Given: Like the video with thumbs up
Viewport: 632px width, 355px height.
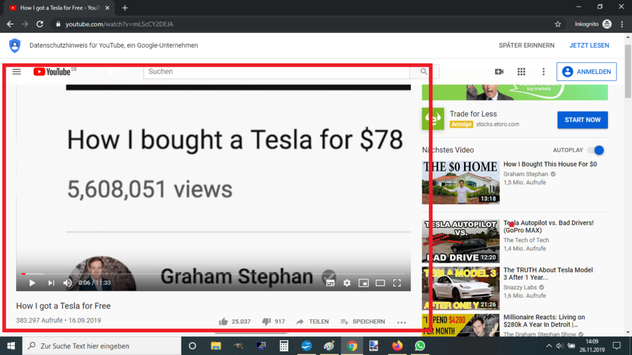Looking at the screenshot, I should coord(223,322).
